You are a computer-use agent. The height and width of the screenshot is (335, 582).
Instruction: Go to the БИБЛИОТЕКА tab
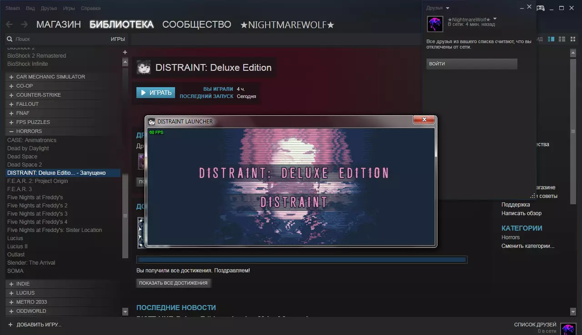[x=121, y=25]
